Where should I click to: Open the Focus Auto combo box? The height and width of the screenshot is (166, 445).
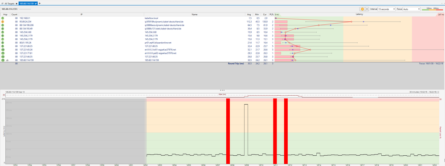point(412,9)
